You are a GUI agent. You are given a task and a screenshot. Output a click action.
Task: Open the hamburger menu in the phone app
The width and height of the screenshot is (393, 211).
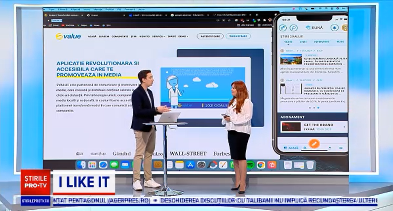pos(283,28)
